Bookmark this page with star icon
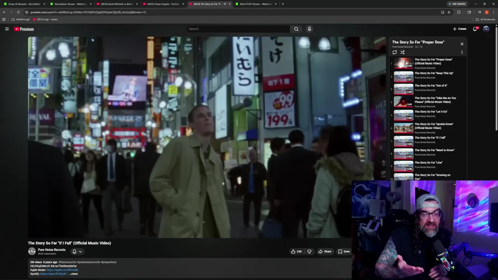Viewport: 498px width, 280px height. click(x=449, y=12)
